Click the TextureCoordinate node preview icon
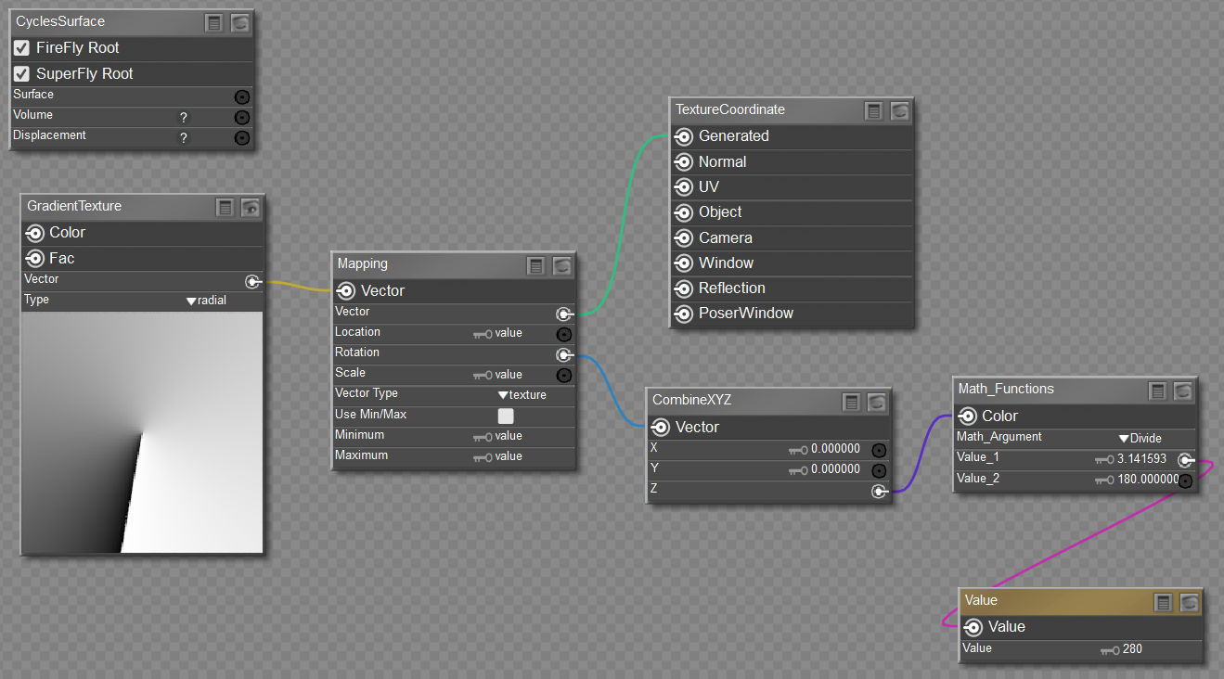1224x679 pixels. [899, 111]
